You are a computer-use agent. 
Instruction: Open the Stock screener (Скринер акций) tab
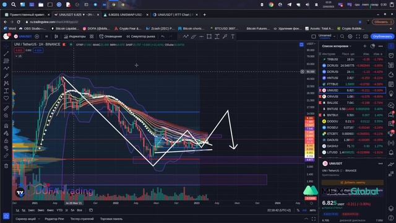25,219
